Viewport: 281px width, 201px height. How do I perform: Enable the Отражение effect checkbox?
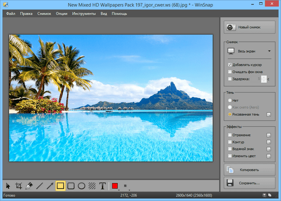point(230,136)
